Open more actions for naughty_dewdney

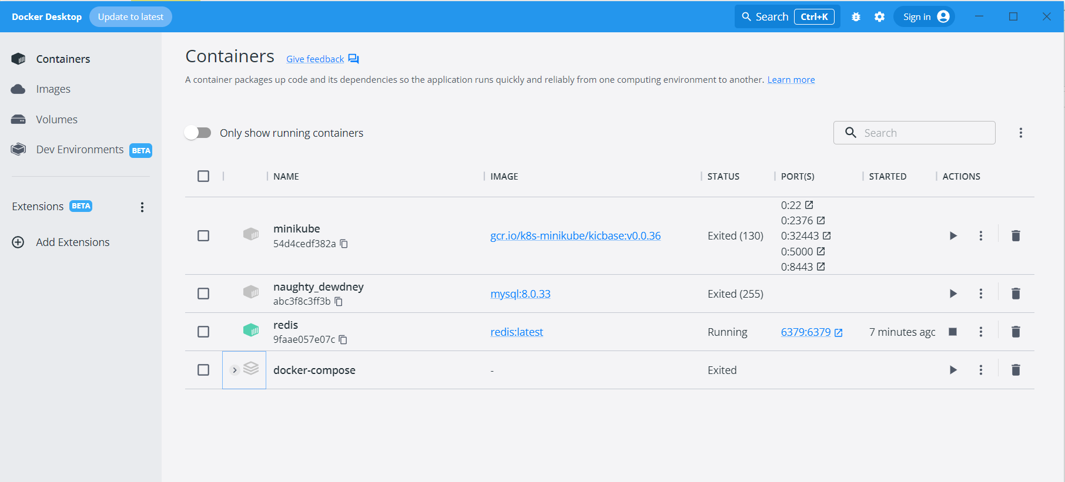(x=980, y=294)
